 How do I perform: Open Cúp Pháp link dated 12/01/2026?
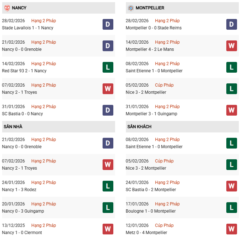[164, 225]
